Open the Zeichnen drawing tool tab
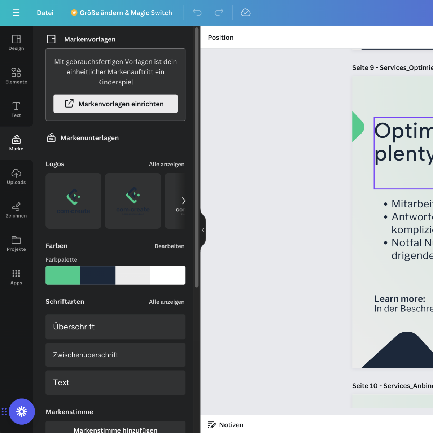Viewport: 433px width, 433px height. click(16, 210)
